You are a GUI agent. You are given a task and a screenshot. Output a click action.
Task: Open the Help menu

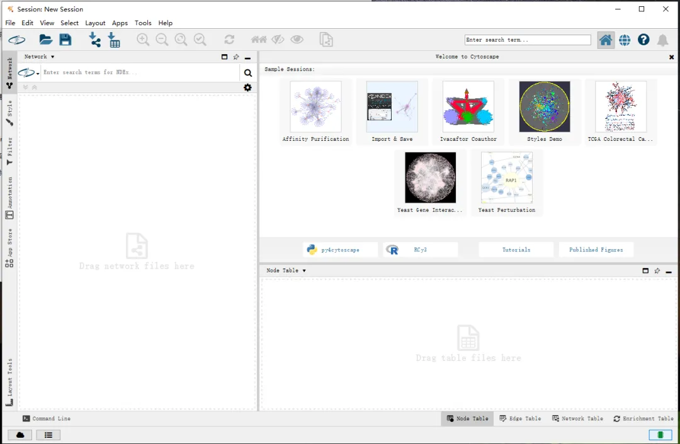tap(165, 23)
